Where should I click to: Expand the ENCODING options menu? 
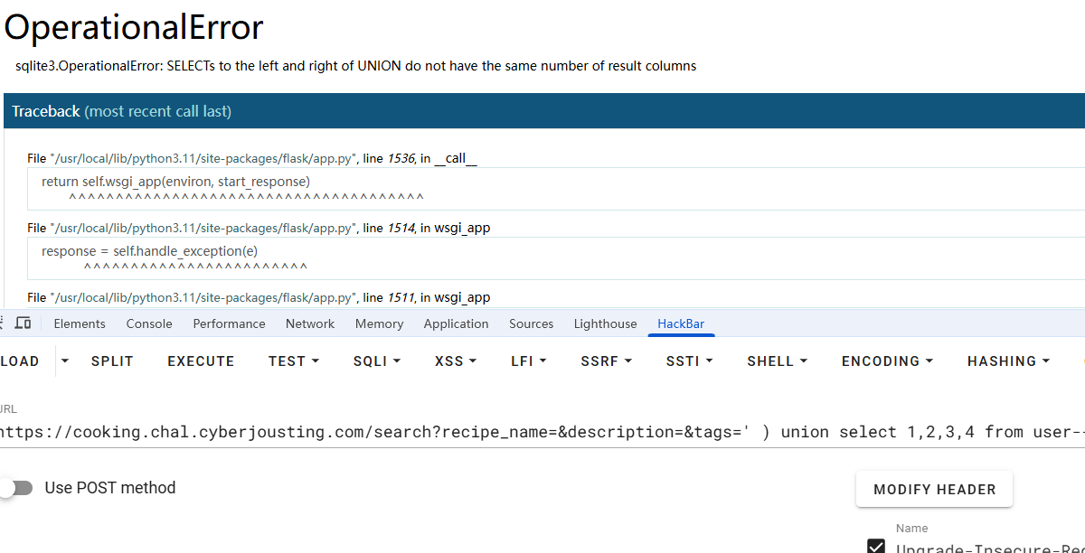pyautogui.click(x=887, y=361)
